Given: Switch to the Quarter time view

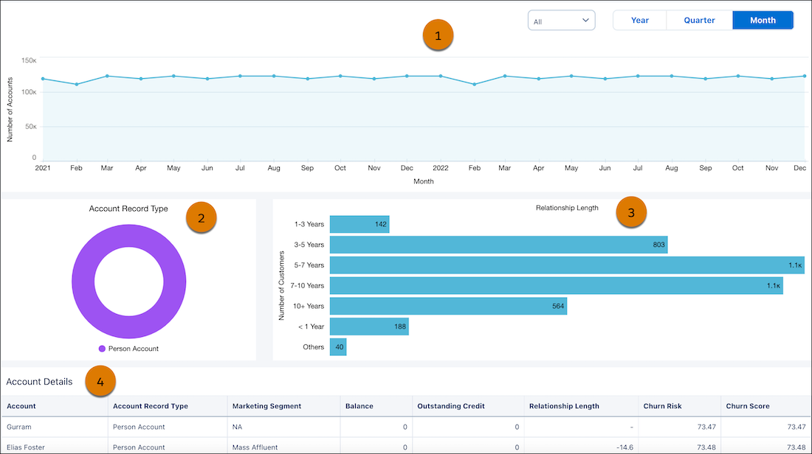Looking at the screenshot, I should [698, 20].
